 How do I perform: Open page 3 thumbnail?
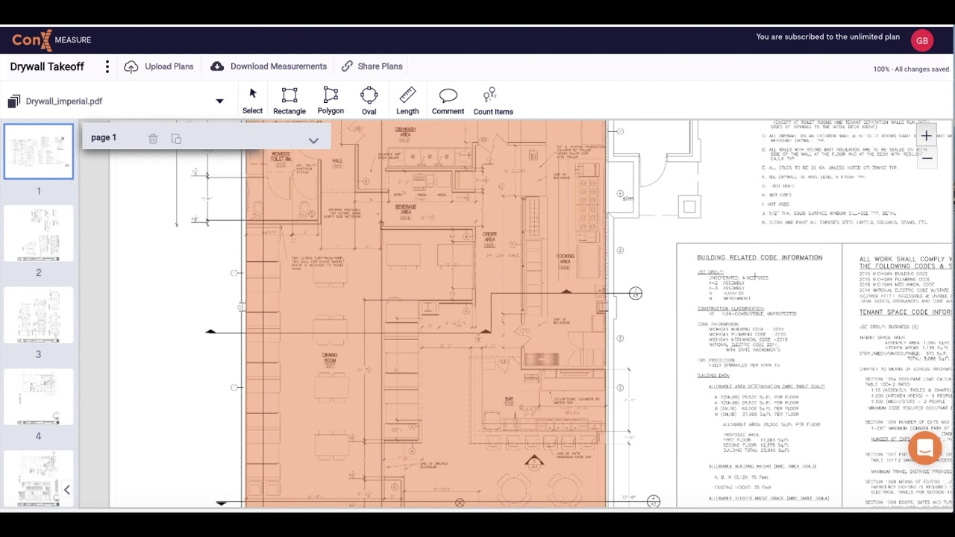[x=39, y=315]
